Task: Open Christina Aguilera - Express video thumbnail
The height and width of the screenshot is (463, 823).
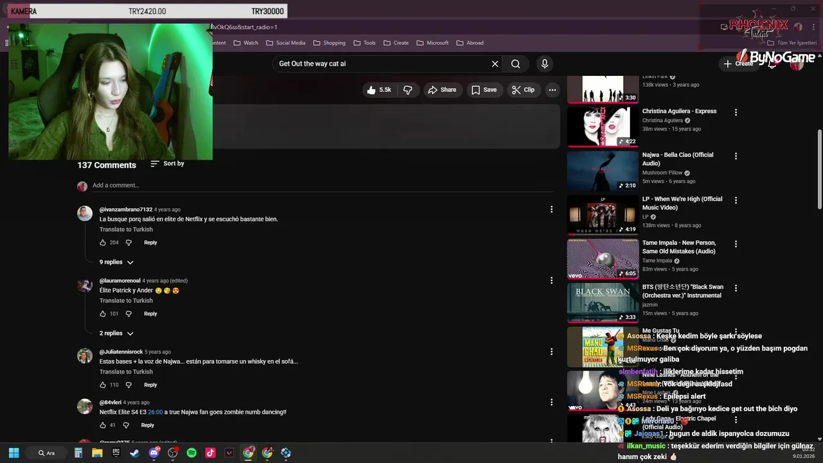Action: point(602,127)
